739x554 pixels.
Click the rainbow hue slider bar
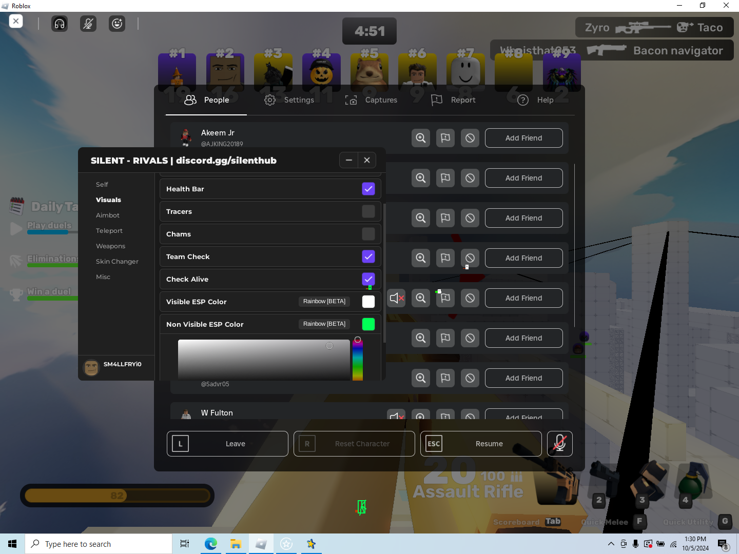point(358,360)
